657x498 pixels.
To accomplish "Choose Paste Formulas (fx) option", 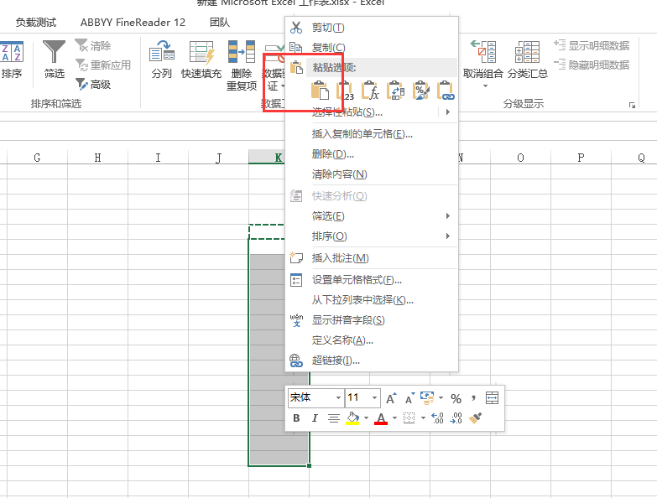I will [370, 91].
